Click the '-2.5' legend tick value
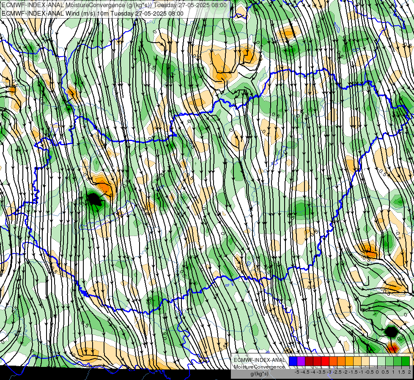 coord(337,372)
